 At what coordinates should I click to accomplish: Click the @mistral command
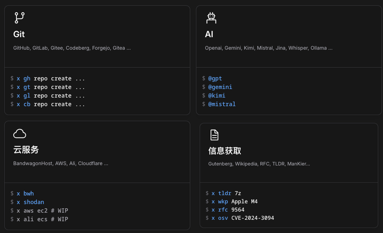point(222,104)
